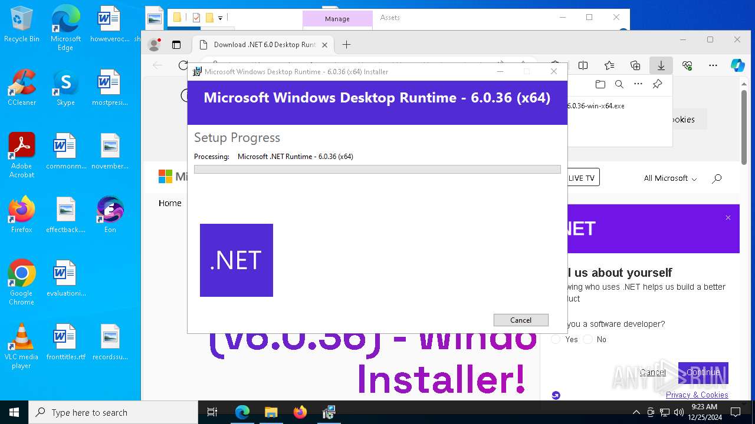755x424 pixels.
Task: Click the setup progress bar
Action: click(x=377, y=169)
